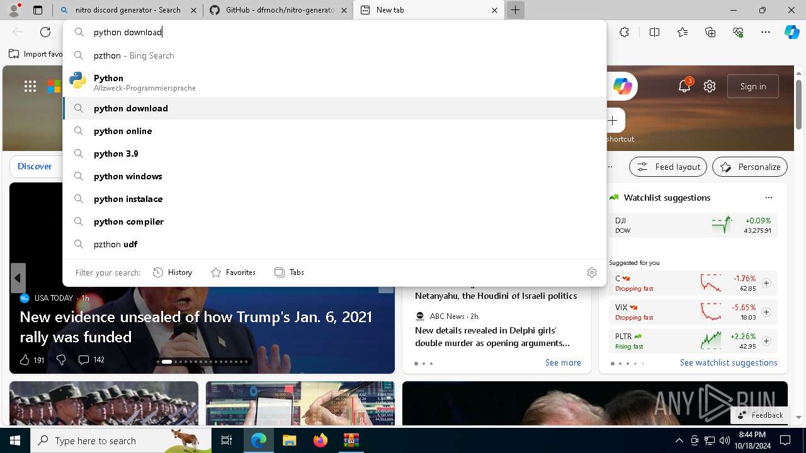Open DJI DOW stock row
The image size is (806, 453).
pyautogui.click(x=693, y=225)
